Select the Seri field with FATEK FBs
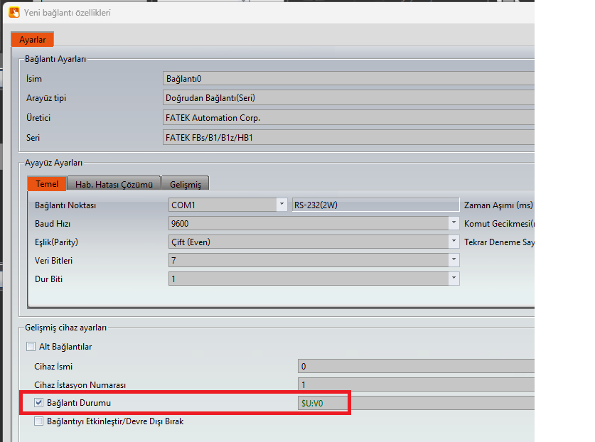Image resolution: width=595 pixels, height=442 pixels. click(x=348, y=137)
